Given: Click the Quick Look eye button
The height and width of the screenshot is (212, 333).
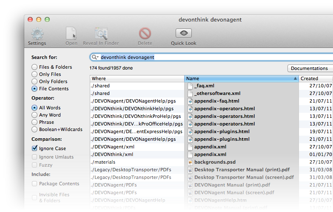Looking at the screenshot, I should tap(184, 33).
